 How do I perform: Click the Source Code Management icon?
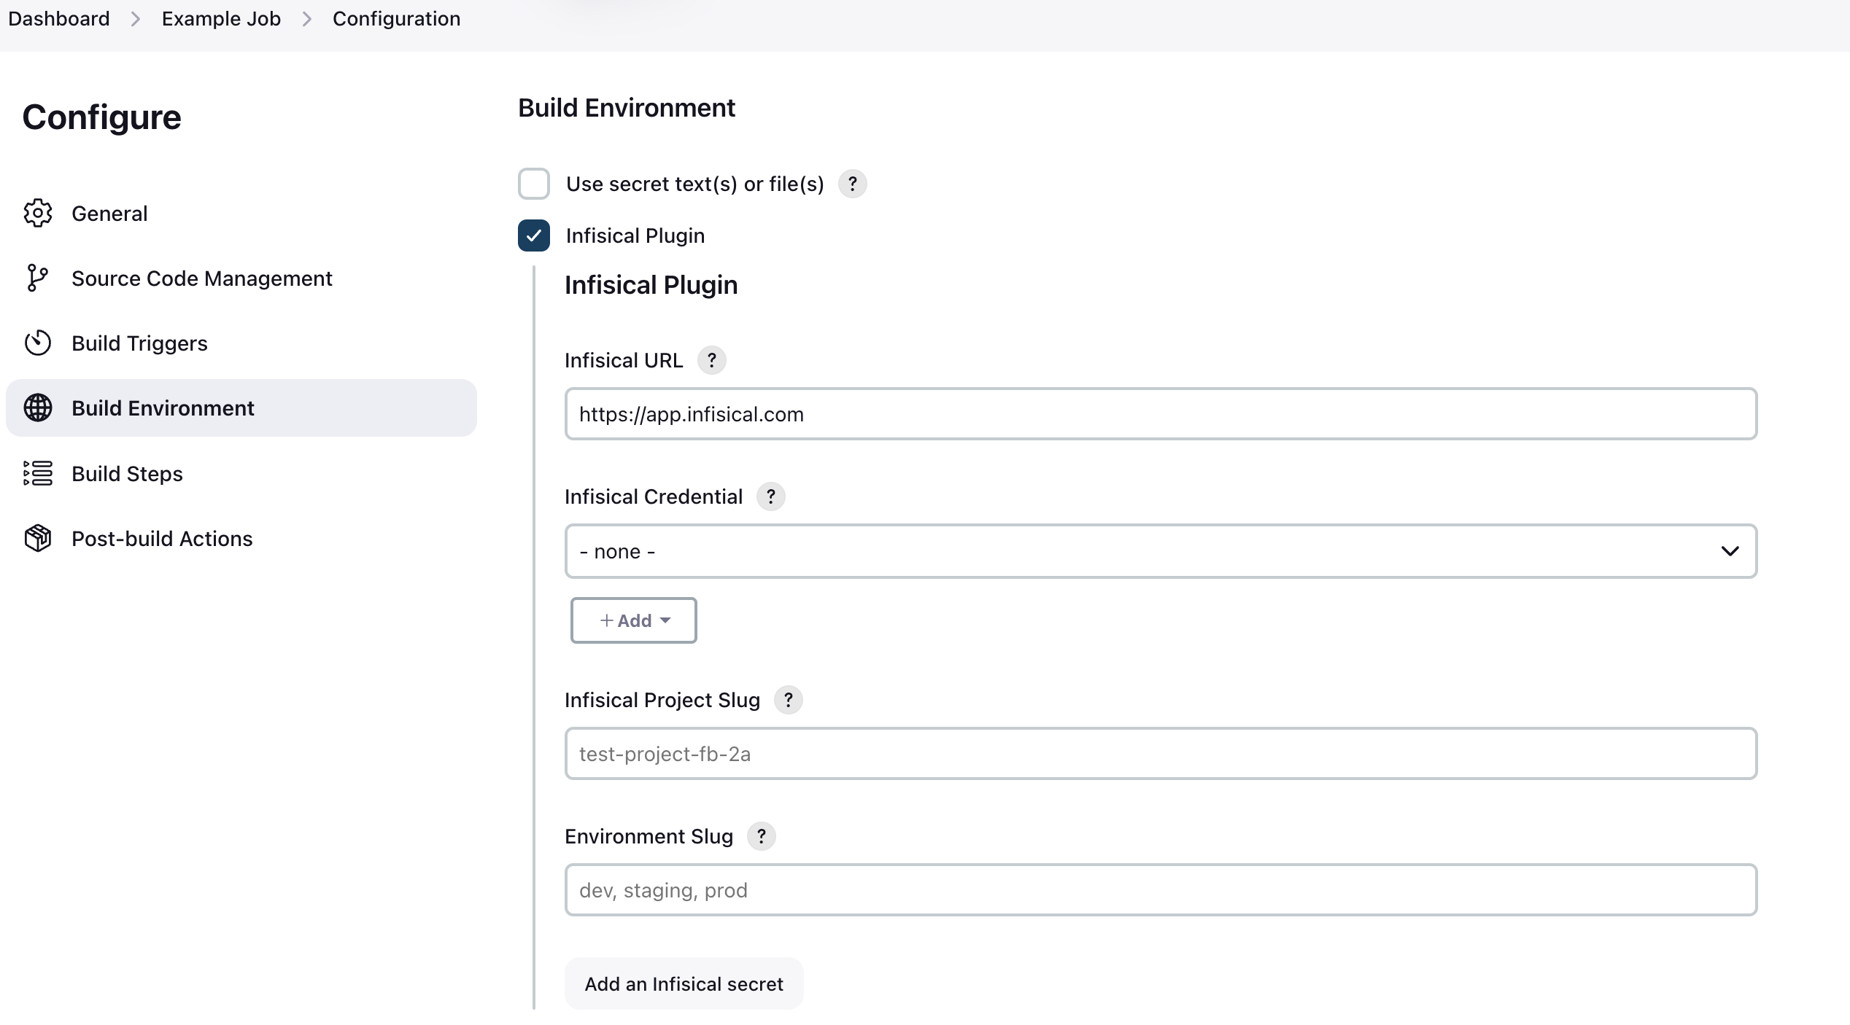tap(39, 276)
